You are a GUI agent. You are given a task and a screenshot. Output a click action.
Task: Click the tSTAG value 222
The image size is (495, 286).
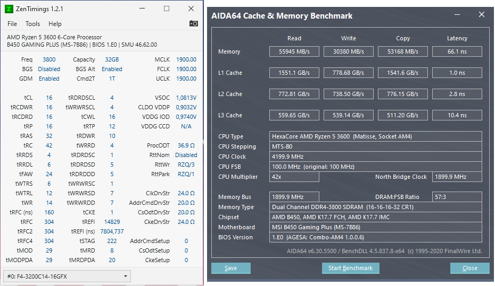pos(112,241)
